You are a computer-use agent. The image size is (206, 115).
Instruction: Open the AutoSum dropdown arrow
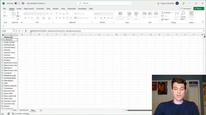click(x=173, y=13)
